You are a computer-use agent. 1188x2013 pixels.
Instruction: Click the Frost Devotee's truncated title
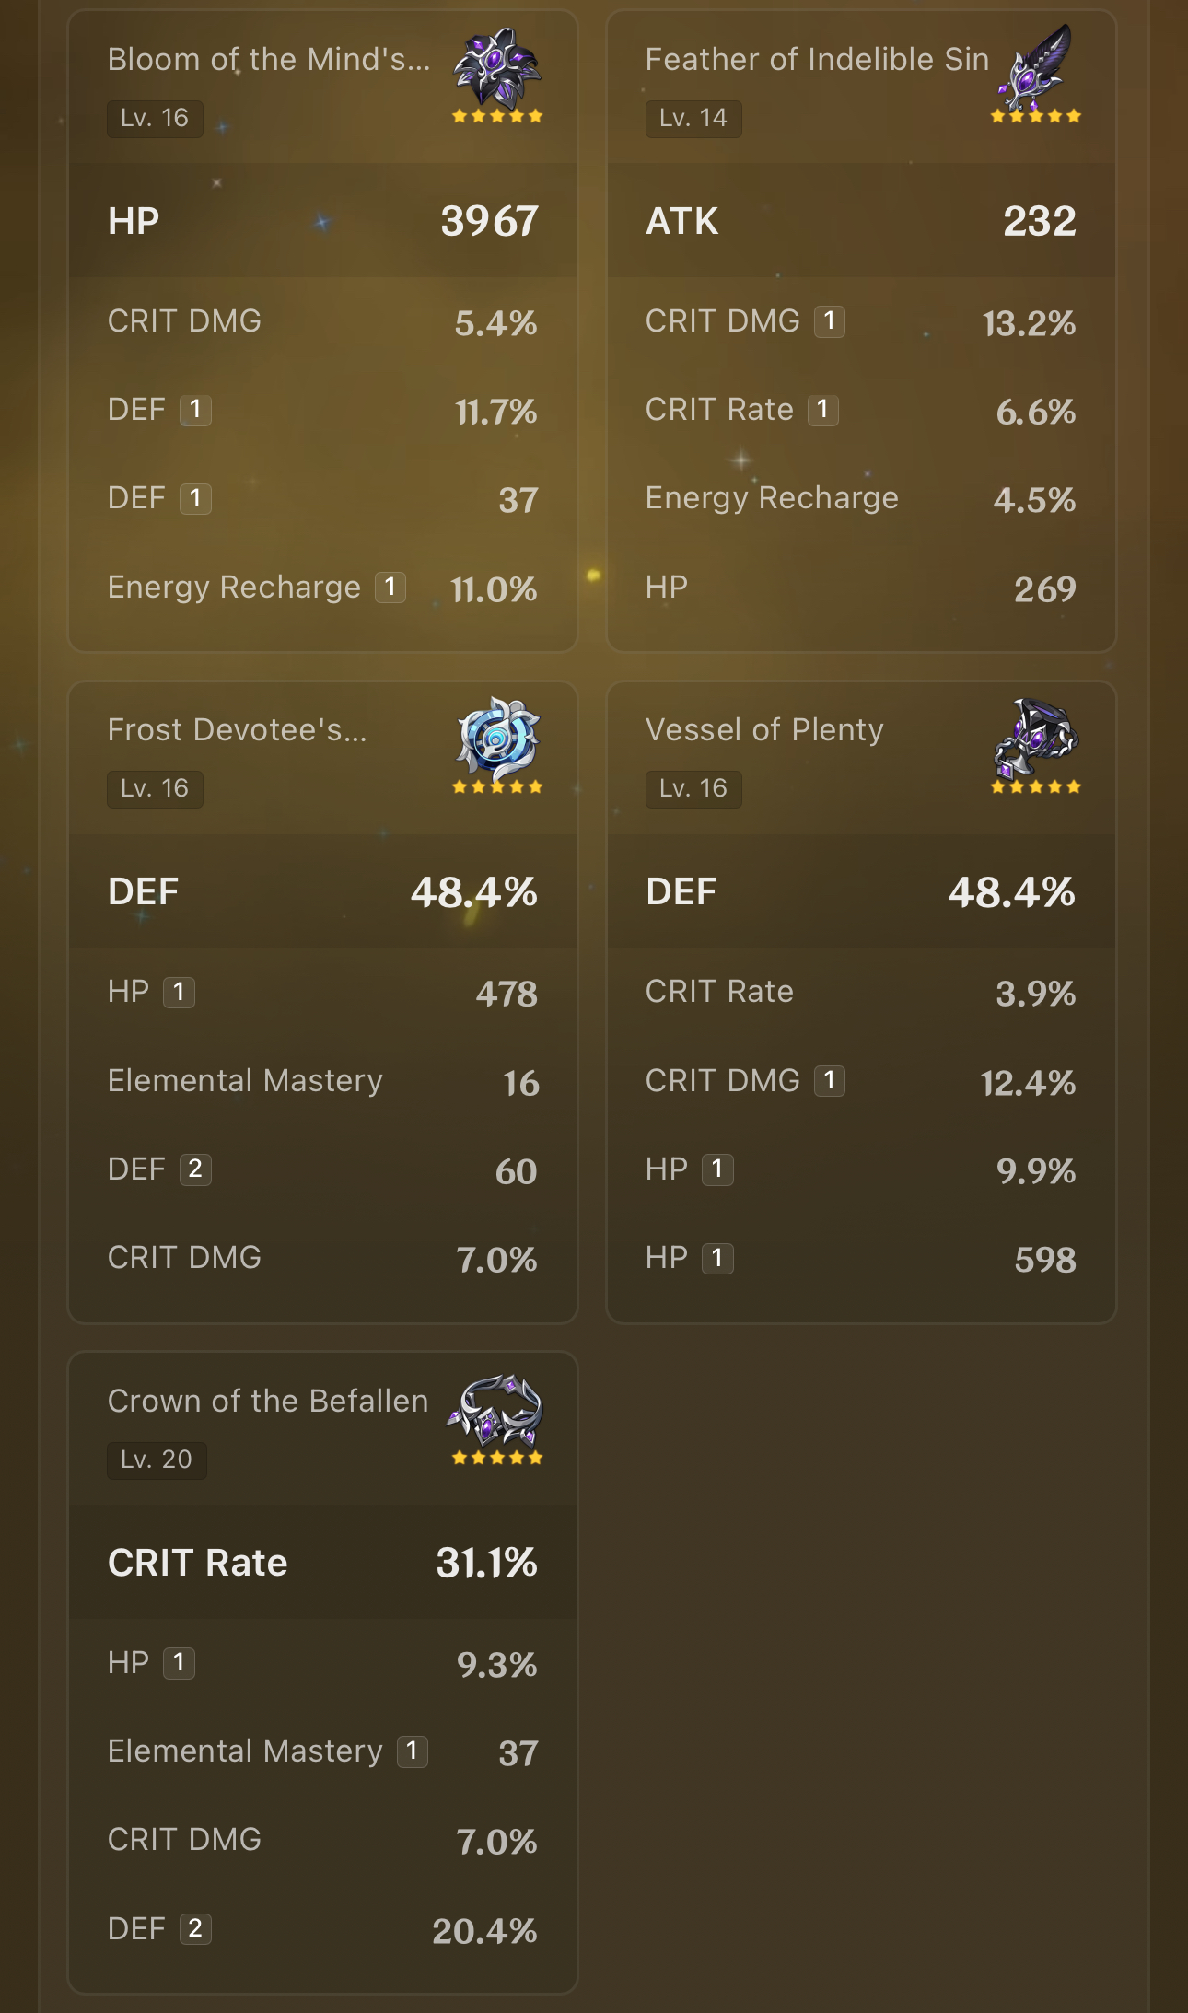[x=238, y=730]
